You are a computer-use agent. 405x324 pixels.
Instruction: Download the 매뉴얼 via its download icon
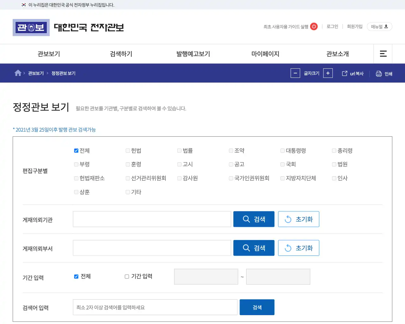coord(386,27)
